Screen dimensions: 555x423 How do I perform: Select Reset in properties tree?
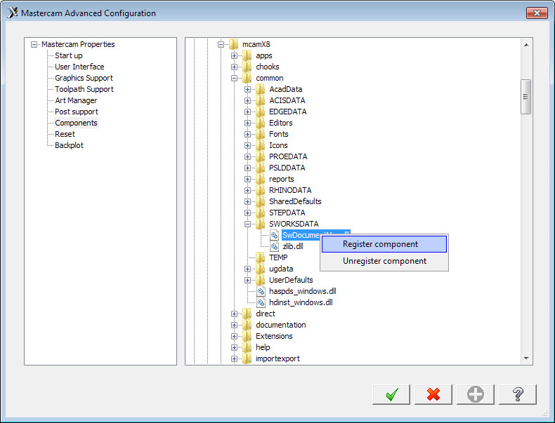coord(65,134)
